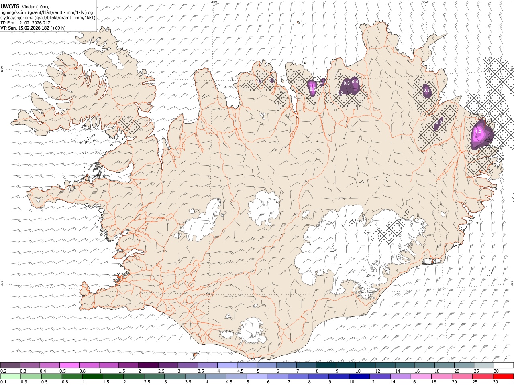The image size is (514, 385).
Task: Select the bright magenta 0.5 swatch in upper legend
Action: click(x=69, y=365)
